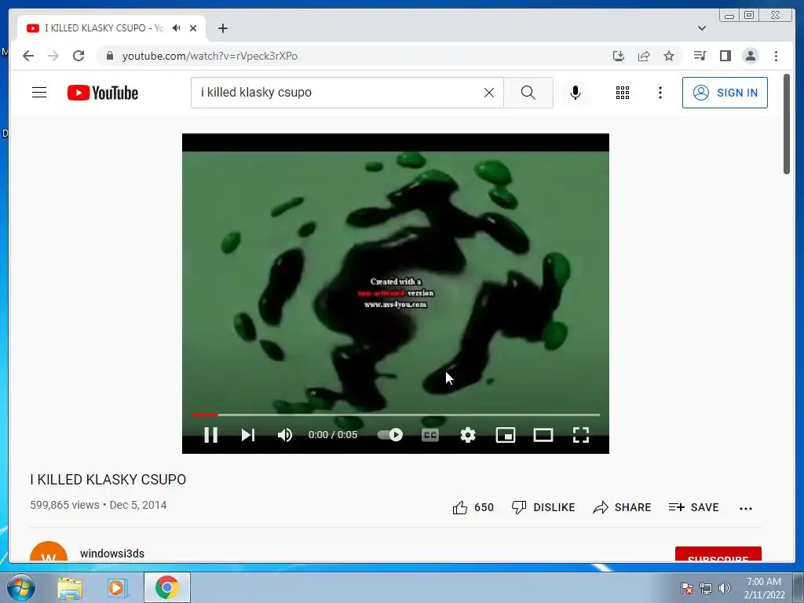Share this page from address bar
Viewport: 804px width, 603px height.
coord(644,56)
